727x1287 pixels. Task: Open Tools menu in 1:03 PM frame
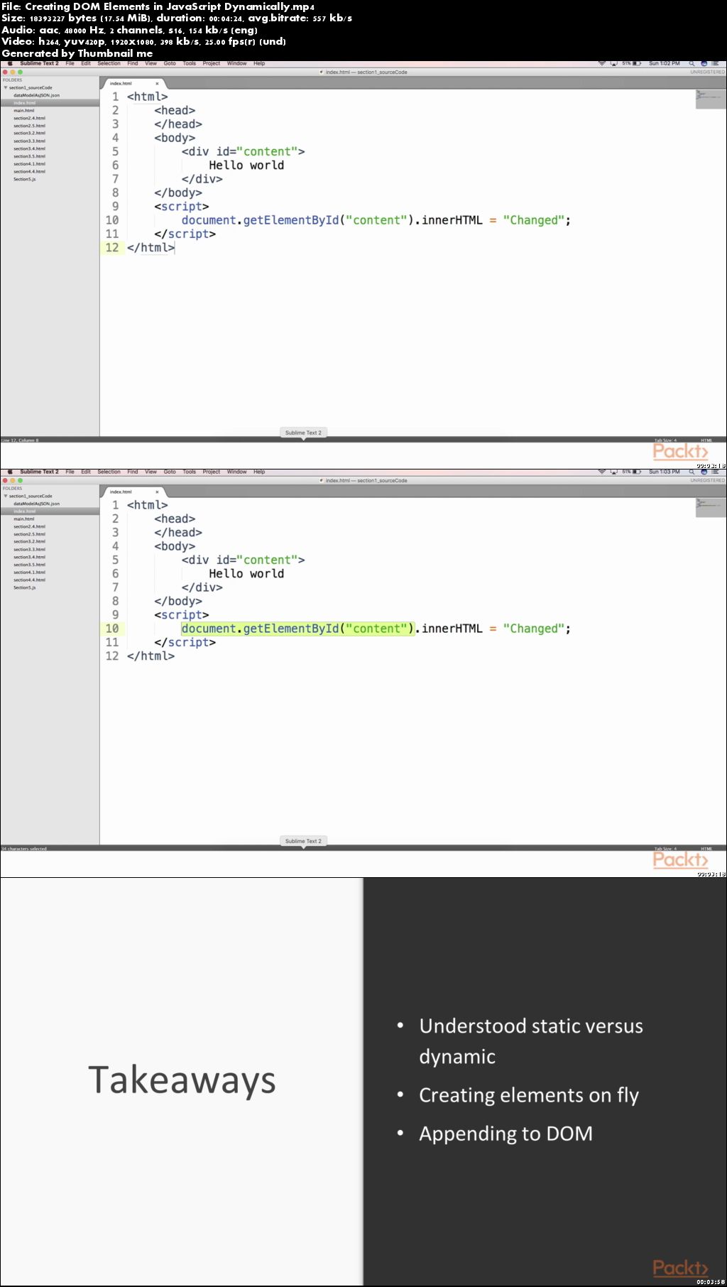tap(190, 472)
